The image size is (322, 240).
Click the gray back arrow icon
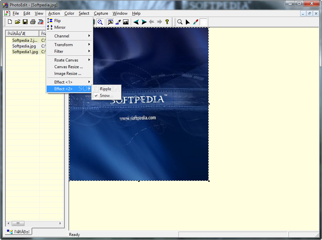[x=152, y=22]
